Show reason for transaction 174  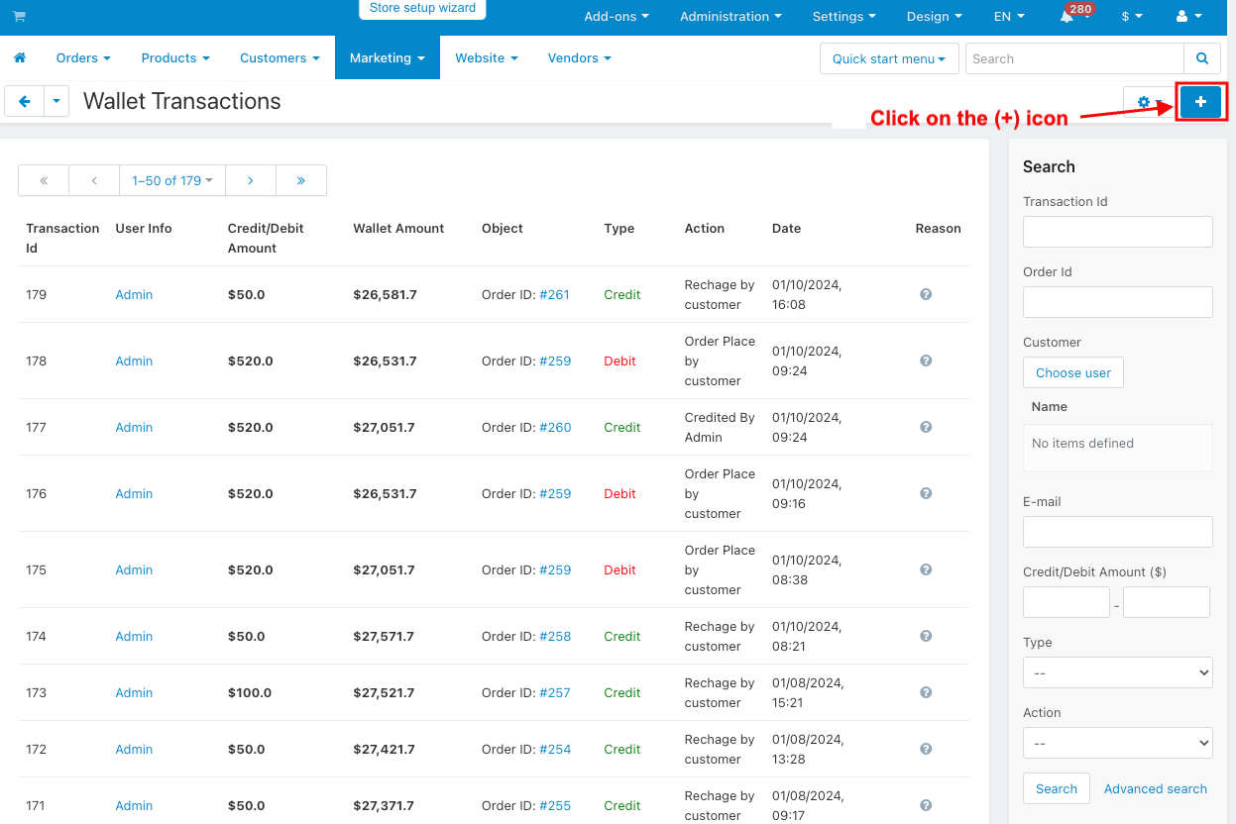pyautogui.click(x=926, y=636)
